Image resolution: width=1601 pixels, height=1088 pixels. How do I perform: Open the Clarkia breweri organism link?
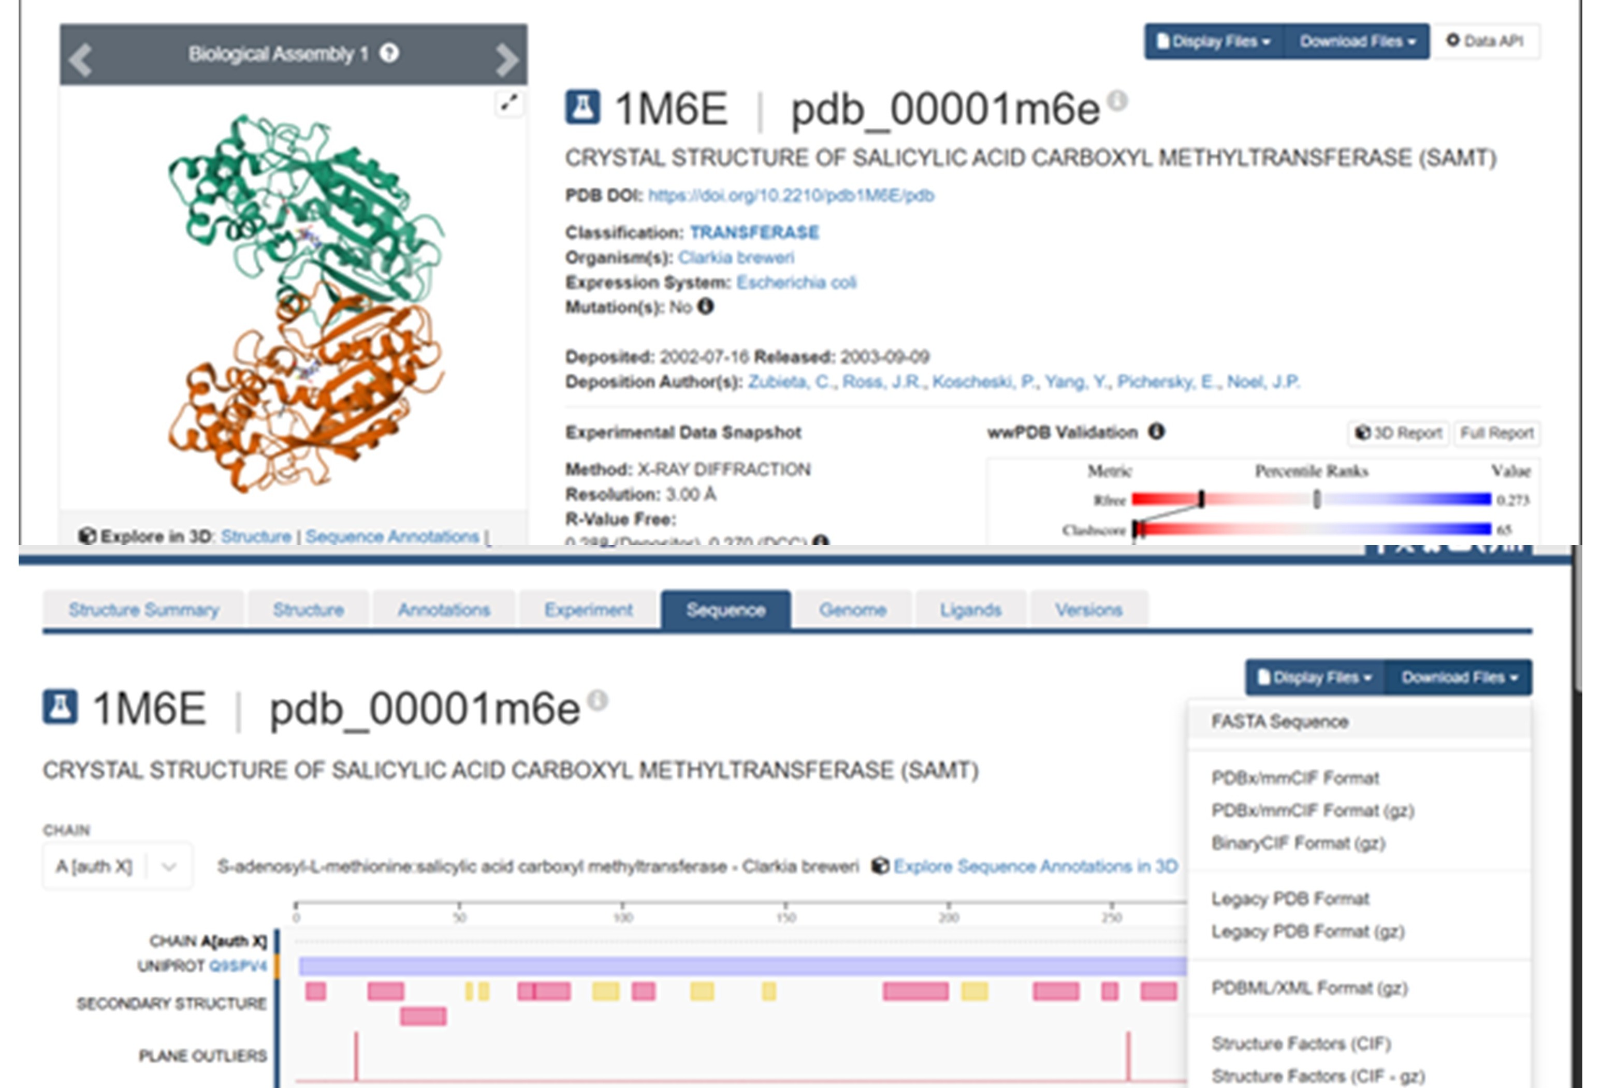tap(736, 258)
